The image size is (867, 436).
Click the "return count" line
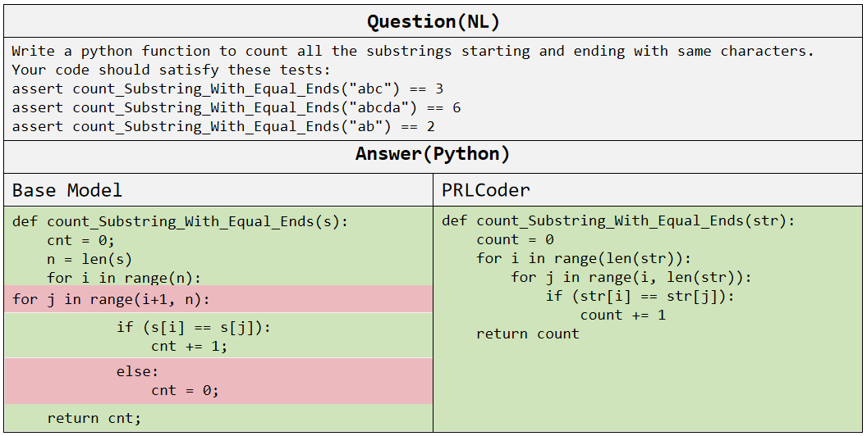[527, 334]
